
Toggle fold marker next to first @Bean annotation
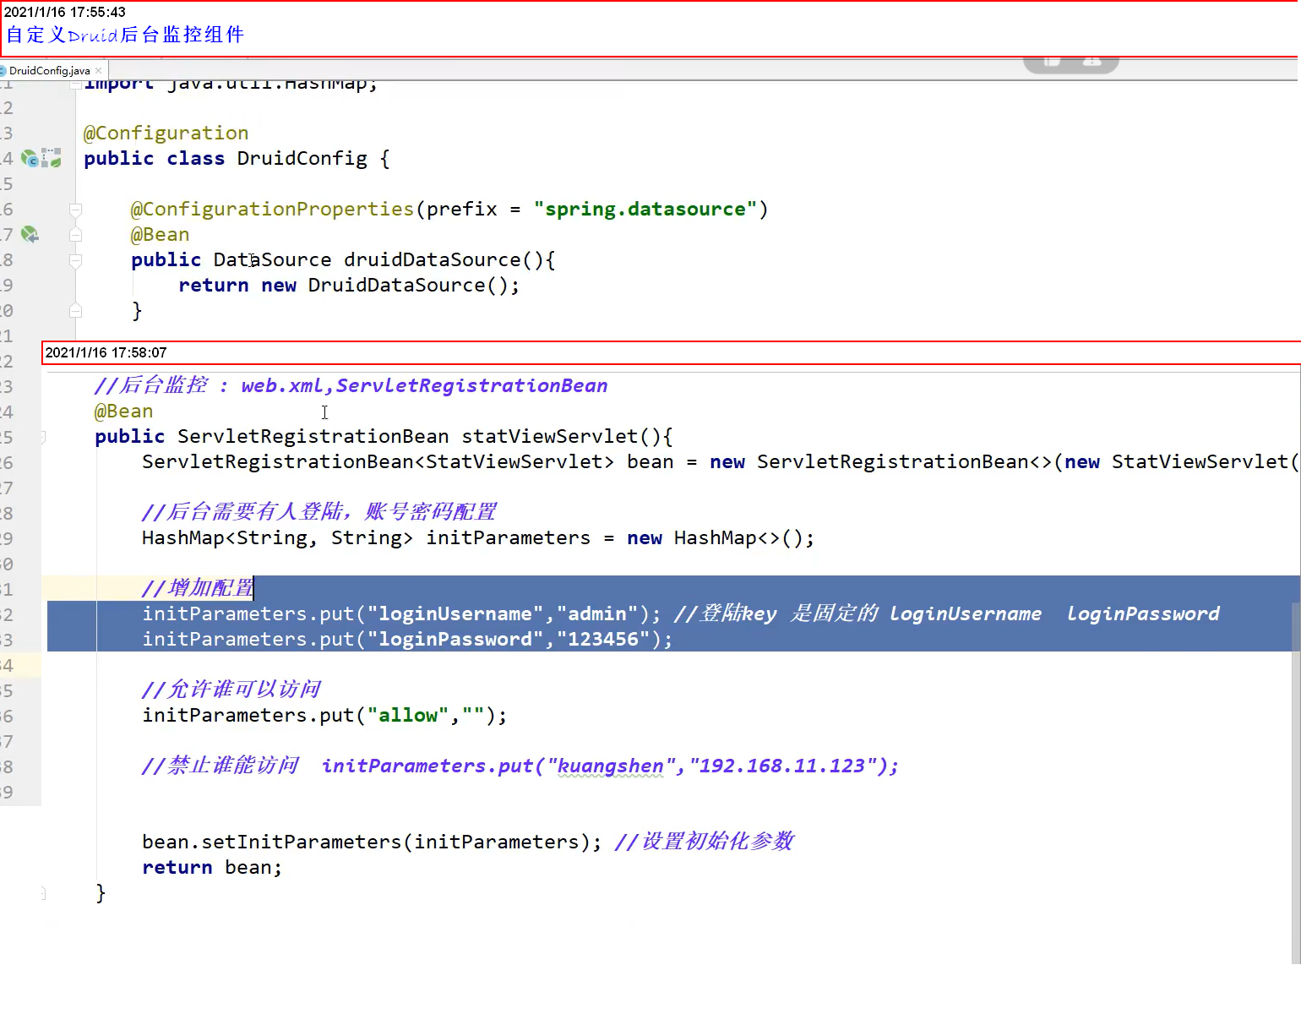(x=75, y=235)
